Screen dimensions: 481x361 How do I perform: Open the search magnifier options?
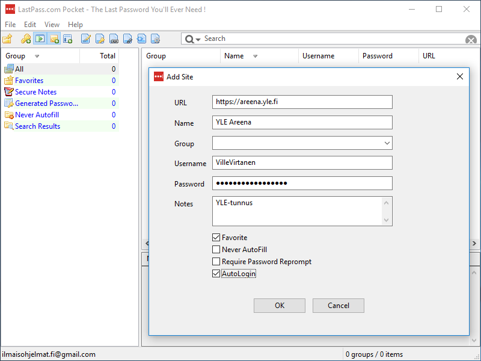click(192, 39)
